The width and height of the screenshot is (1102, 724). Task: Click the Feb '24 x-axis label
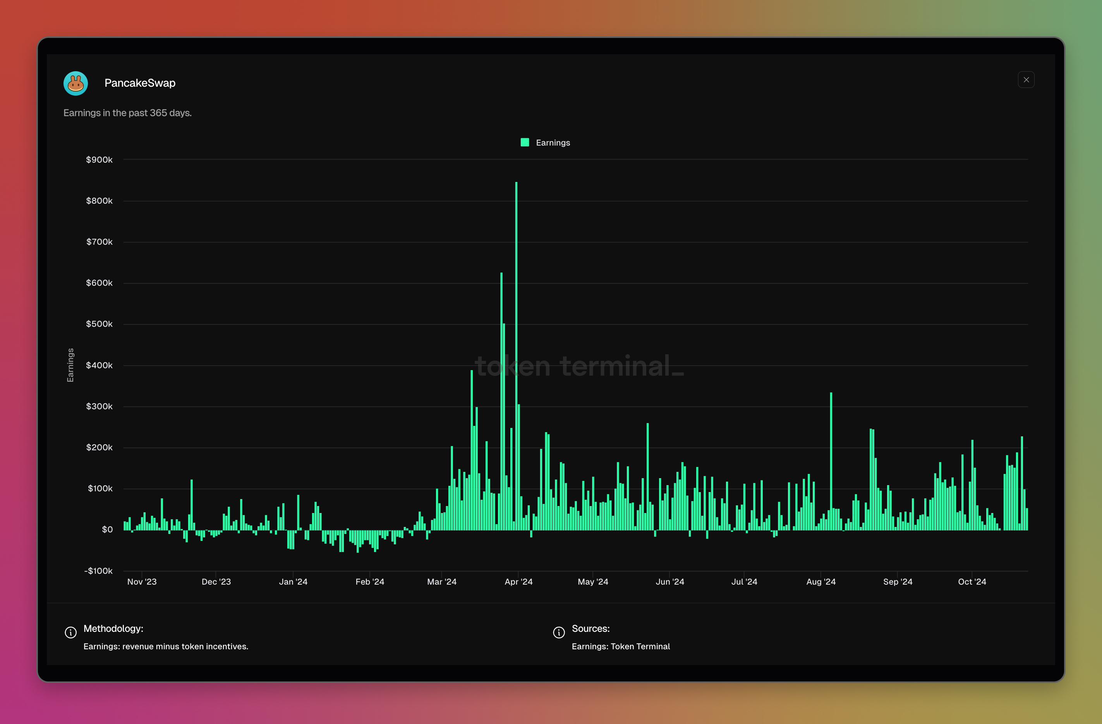[x=369, y=582]
